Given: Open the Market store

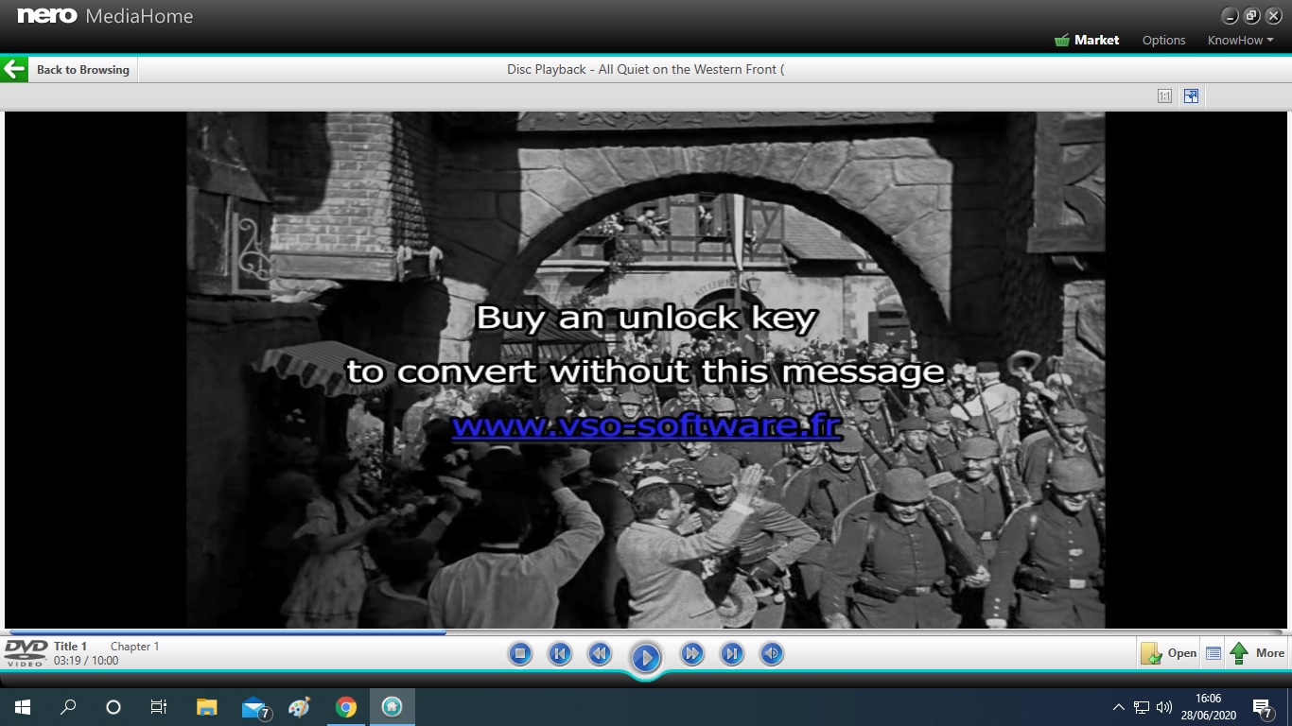Looking at the screenshot, I should tap(1087, 40).
